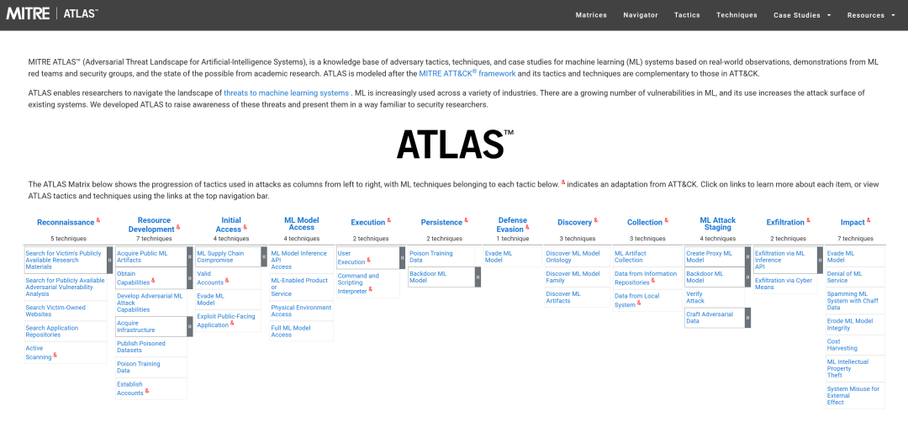Open ML Intellectual Property Theft technique
The image size is (908, 422).
click(847, 368)
